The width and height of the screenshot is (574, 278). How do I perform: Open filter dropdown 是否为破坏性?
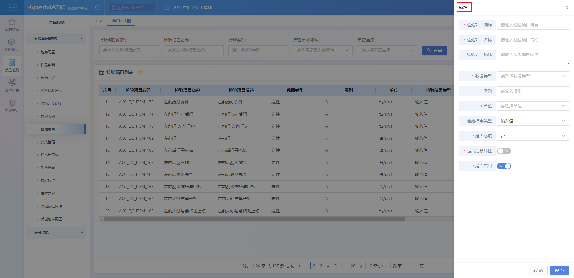coord(323,50)
